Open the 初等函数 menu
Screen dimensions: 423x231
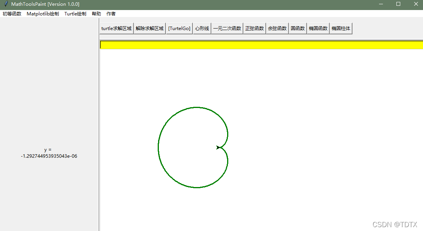tap(12, 14)
